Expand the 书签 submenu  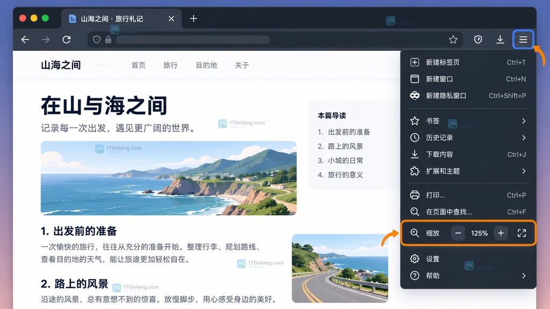coord(468,121)
